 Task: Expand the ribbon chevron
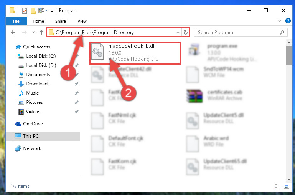coord(280,21)
